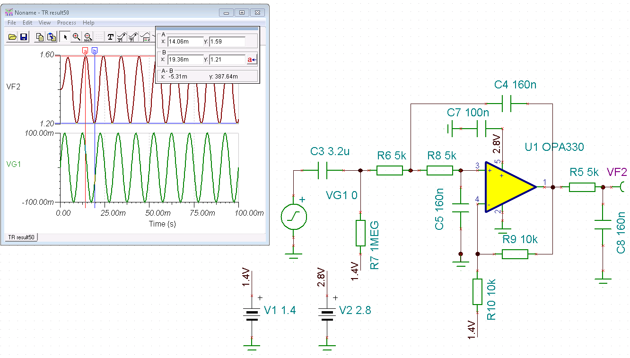630x358 pixels.
Task: Open the Process menu
Action: (67, 23)
